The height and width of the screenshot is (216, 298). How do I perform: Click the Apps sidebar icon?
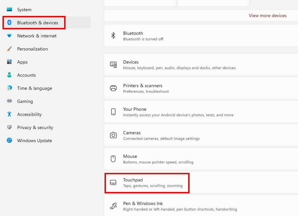[9, 62]
